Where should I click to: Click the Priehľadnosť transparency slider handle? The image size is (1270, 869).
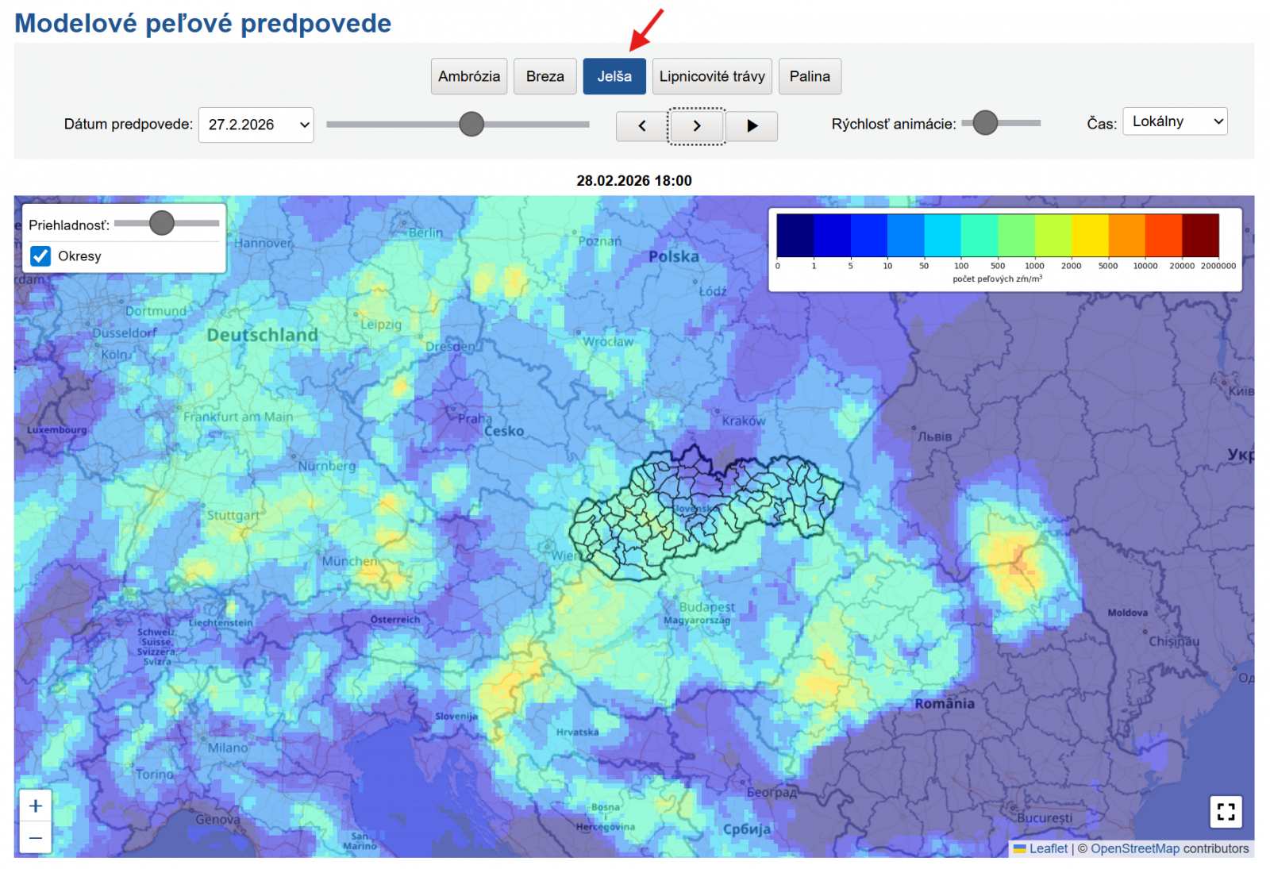point(162,224)
